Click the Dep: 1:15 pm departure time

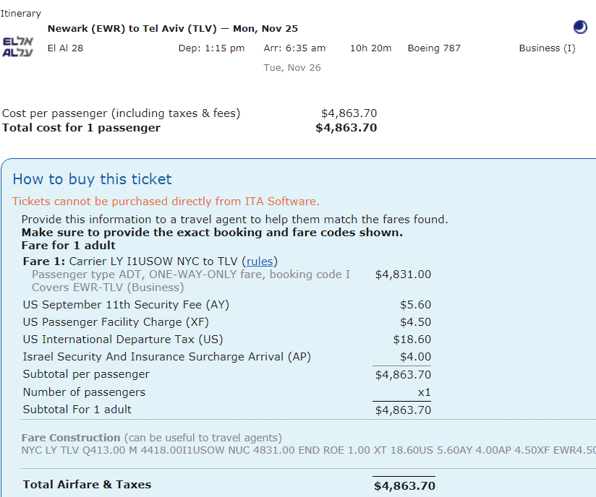pyautogui.click(x=211, y=48)
